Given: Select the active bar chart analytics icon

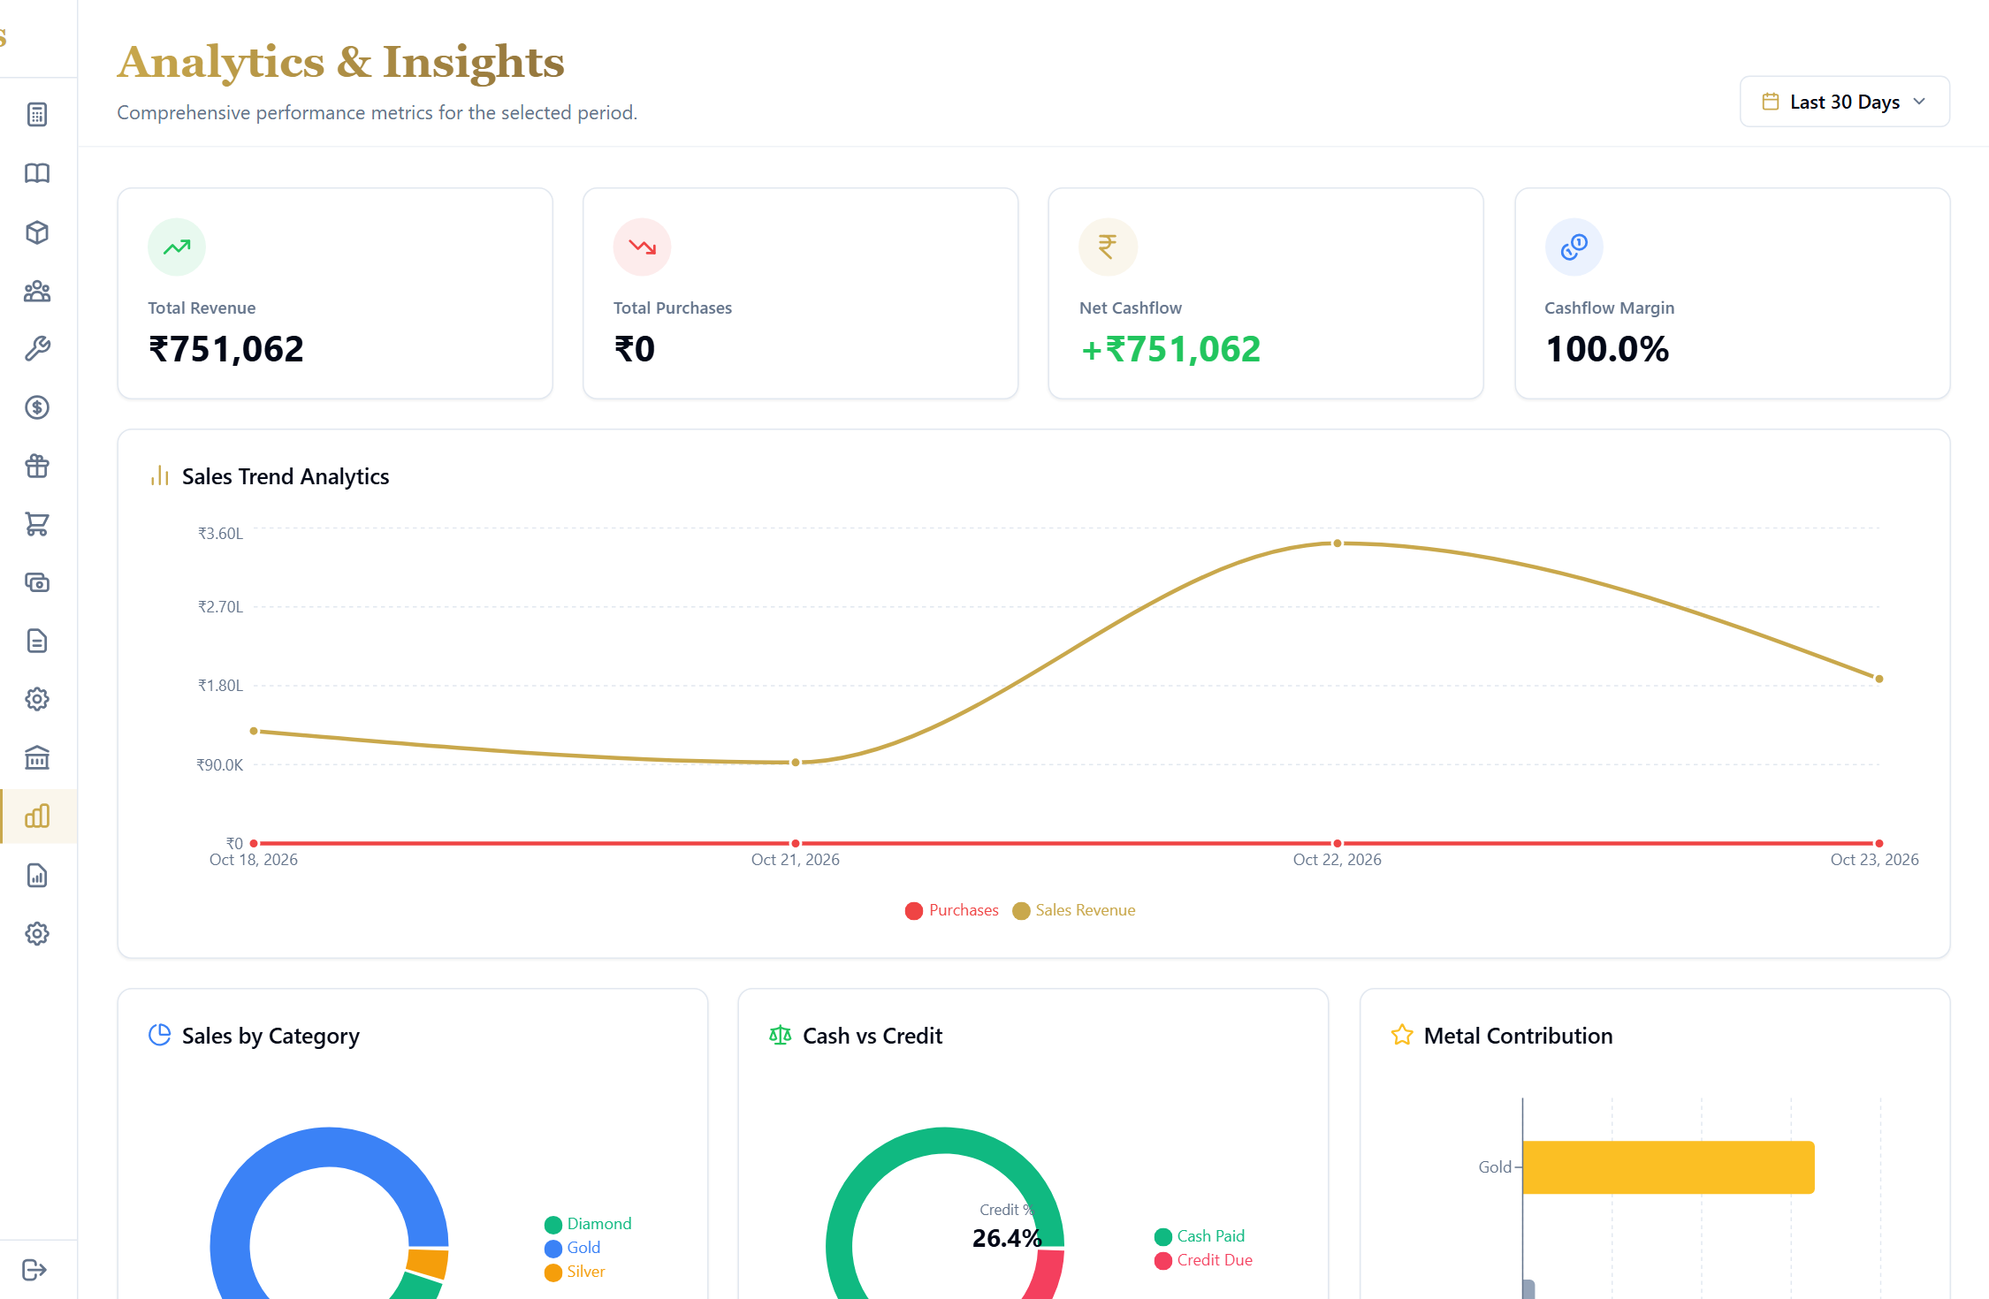Looking at the screenshot, I should click(37, 816).
